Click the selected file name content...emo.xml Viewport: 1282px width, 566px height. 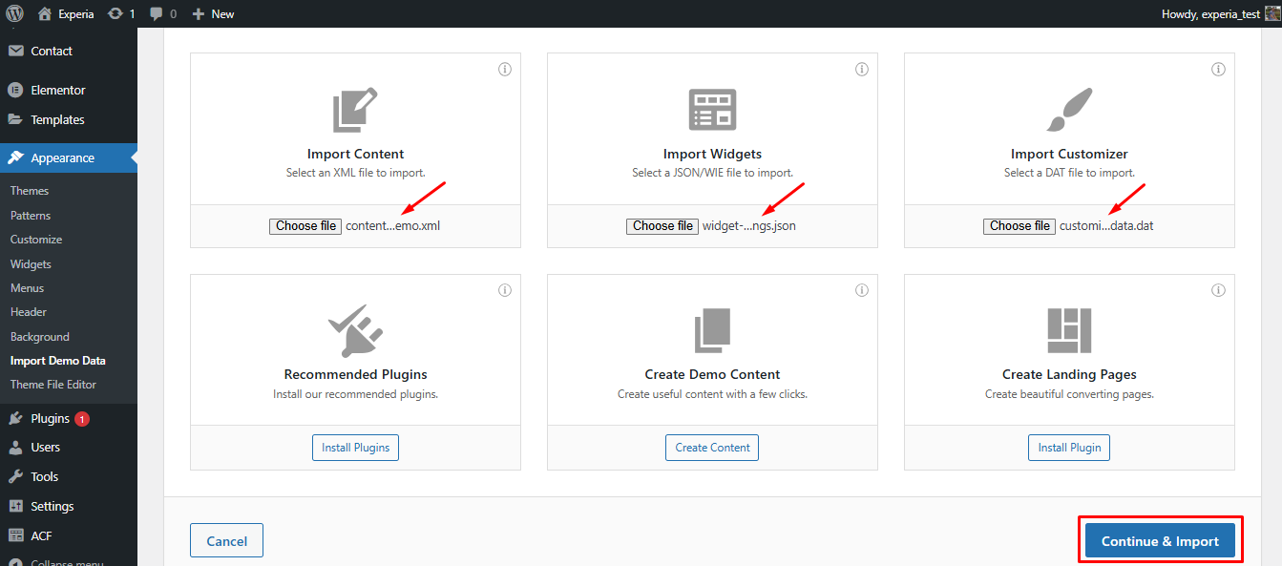tap(393, 226)
